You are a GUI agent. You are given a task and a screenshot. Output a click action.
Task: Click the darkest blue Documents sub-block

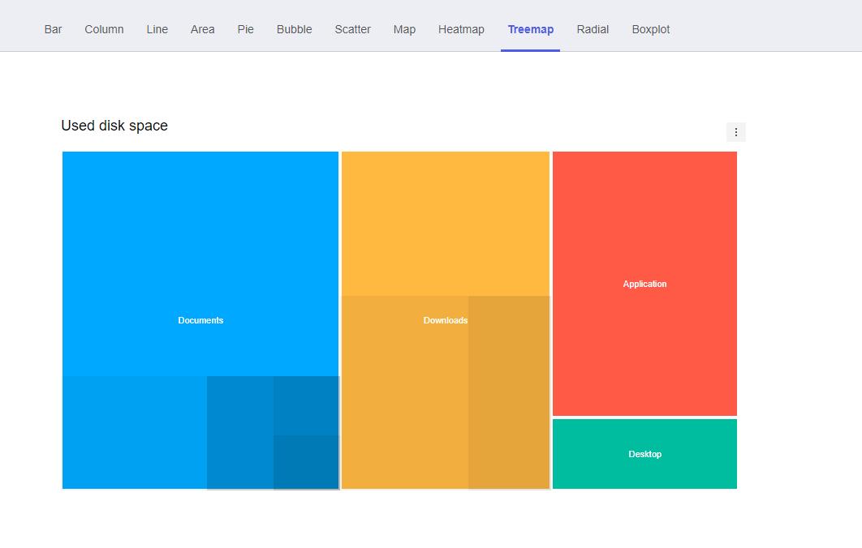pyautogui.click(x=306, y=462)
